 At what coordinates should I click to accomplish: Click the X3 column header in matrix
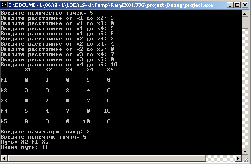tap(69, 70)
